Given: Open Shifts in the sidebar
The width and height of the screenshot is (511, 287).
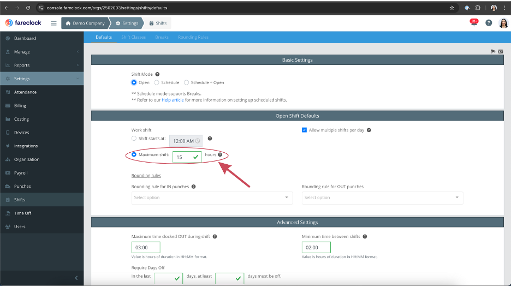Looking at the screenshot, I should click(41, 200).
